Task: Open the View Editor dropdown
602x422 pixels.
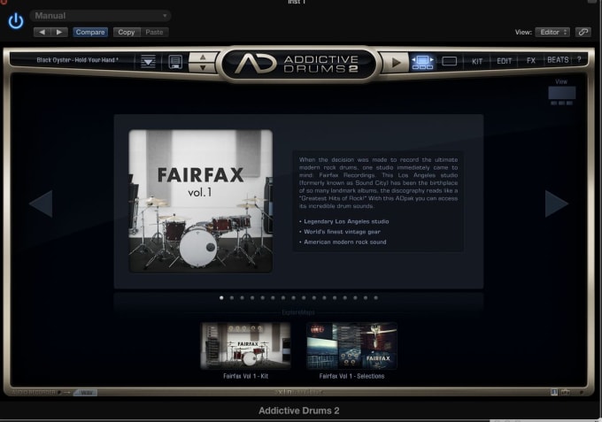Action: click(x=552, y=32)
